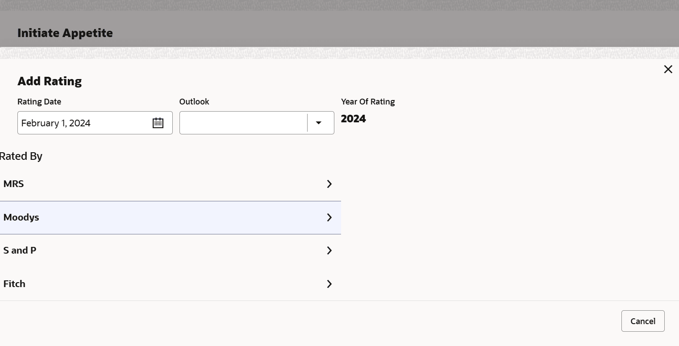Select the MRS rating agency row
This screenshot has height=346, width=679.
tap(170, 184)
